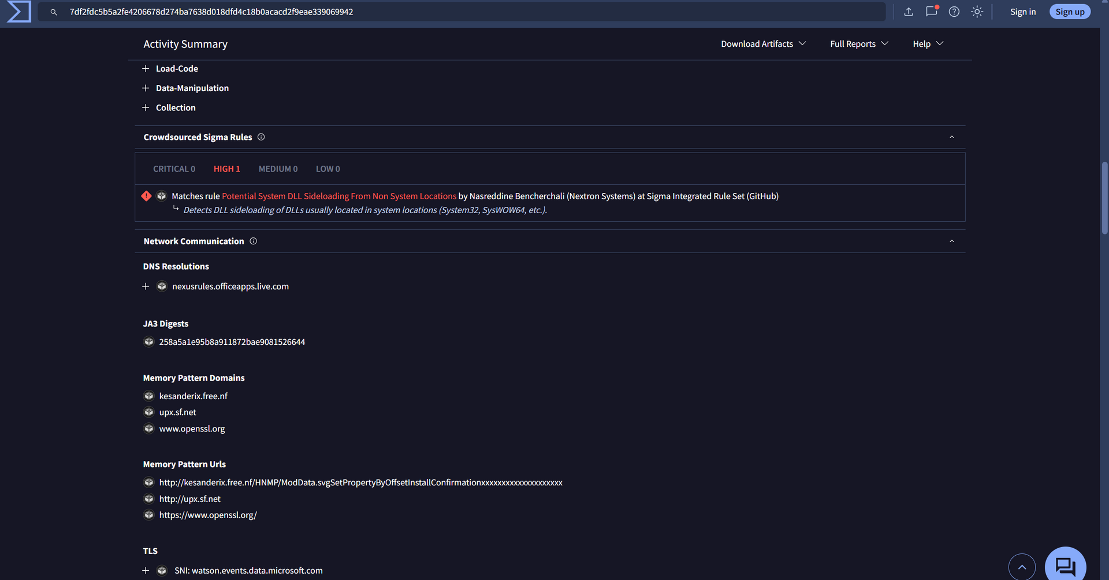Expand the Load-Code section
The width and height of the screenshot is (1109, 580).
[x=146, y=68]
